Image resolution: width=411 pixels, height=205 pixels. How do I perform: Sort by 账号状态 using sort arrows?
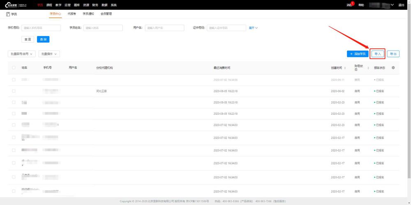pyautogui.click(x=368, y=68)
